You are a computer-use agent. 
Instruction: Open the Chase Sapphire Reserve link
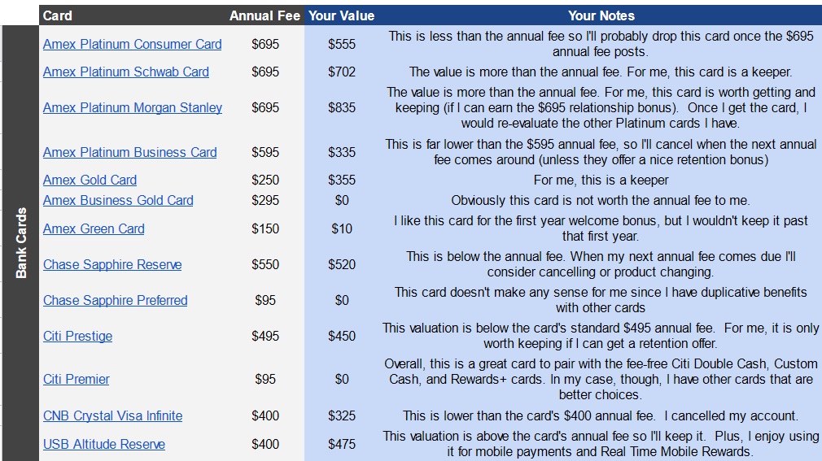point(112,264)
